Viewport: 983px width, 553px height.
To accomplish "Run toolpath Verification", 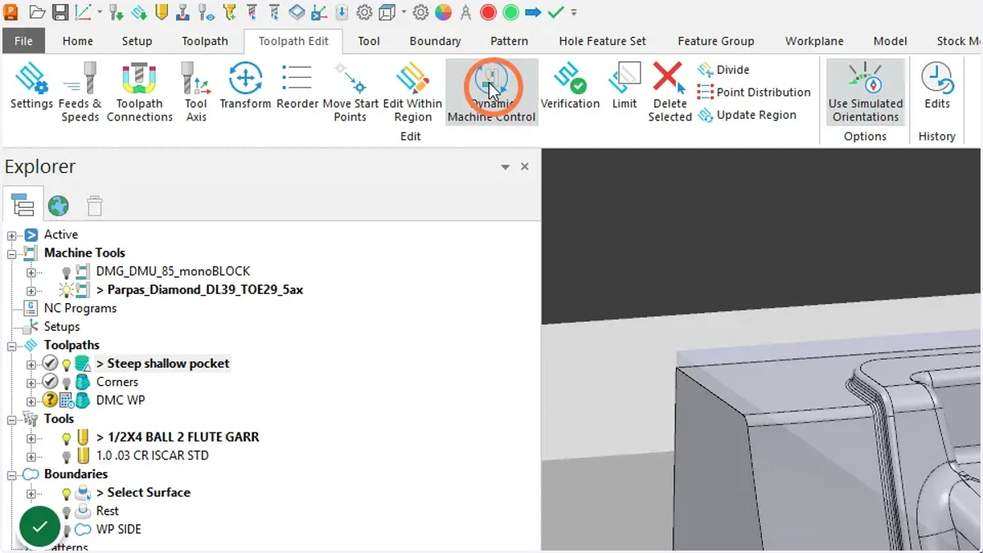I will (x=570, y=86).
